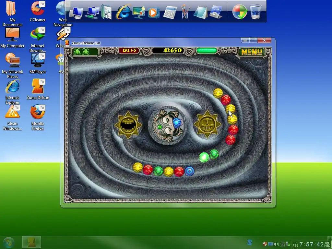This screenshot has width=332, height=249.
Task: Open My Documents desktop icon
Action: [x=12, y=13]
